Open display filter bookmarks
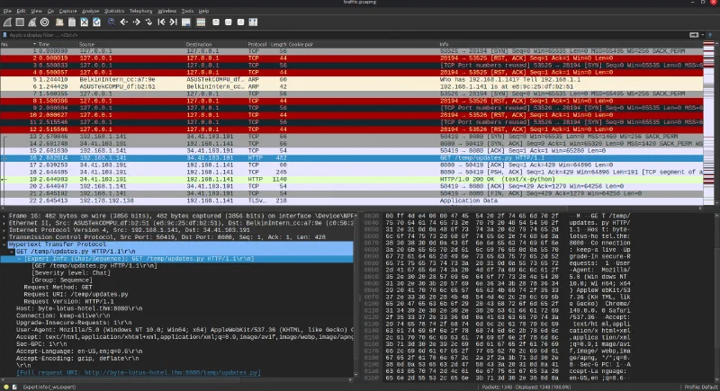The width and height of the screenshot is (720, 391). coord(4,35)
